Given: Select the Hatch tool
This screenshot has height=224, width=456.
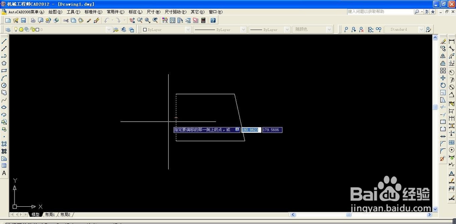Looking at the screenshot, I should pyautogui.click(x=4, y=144).
